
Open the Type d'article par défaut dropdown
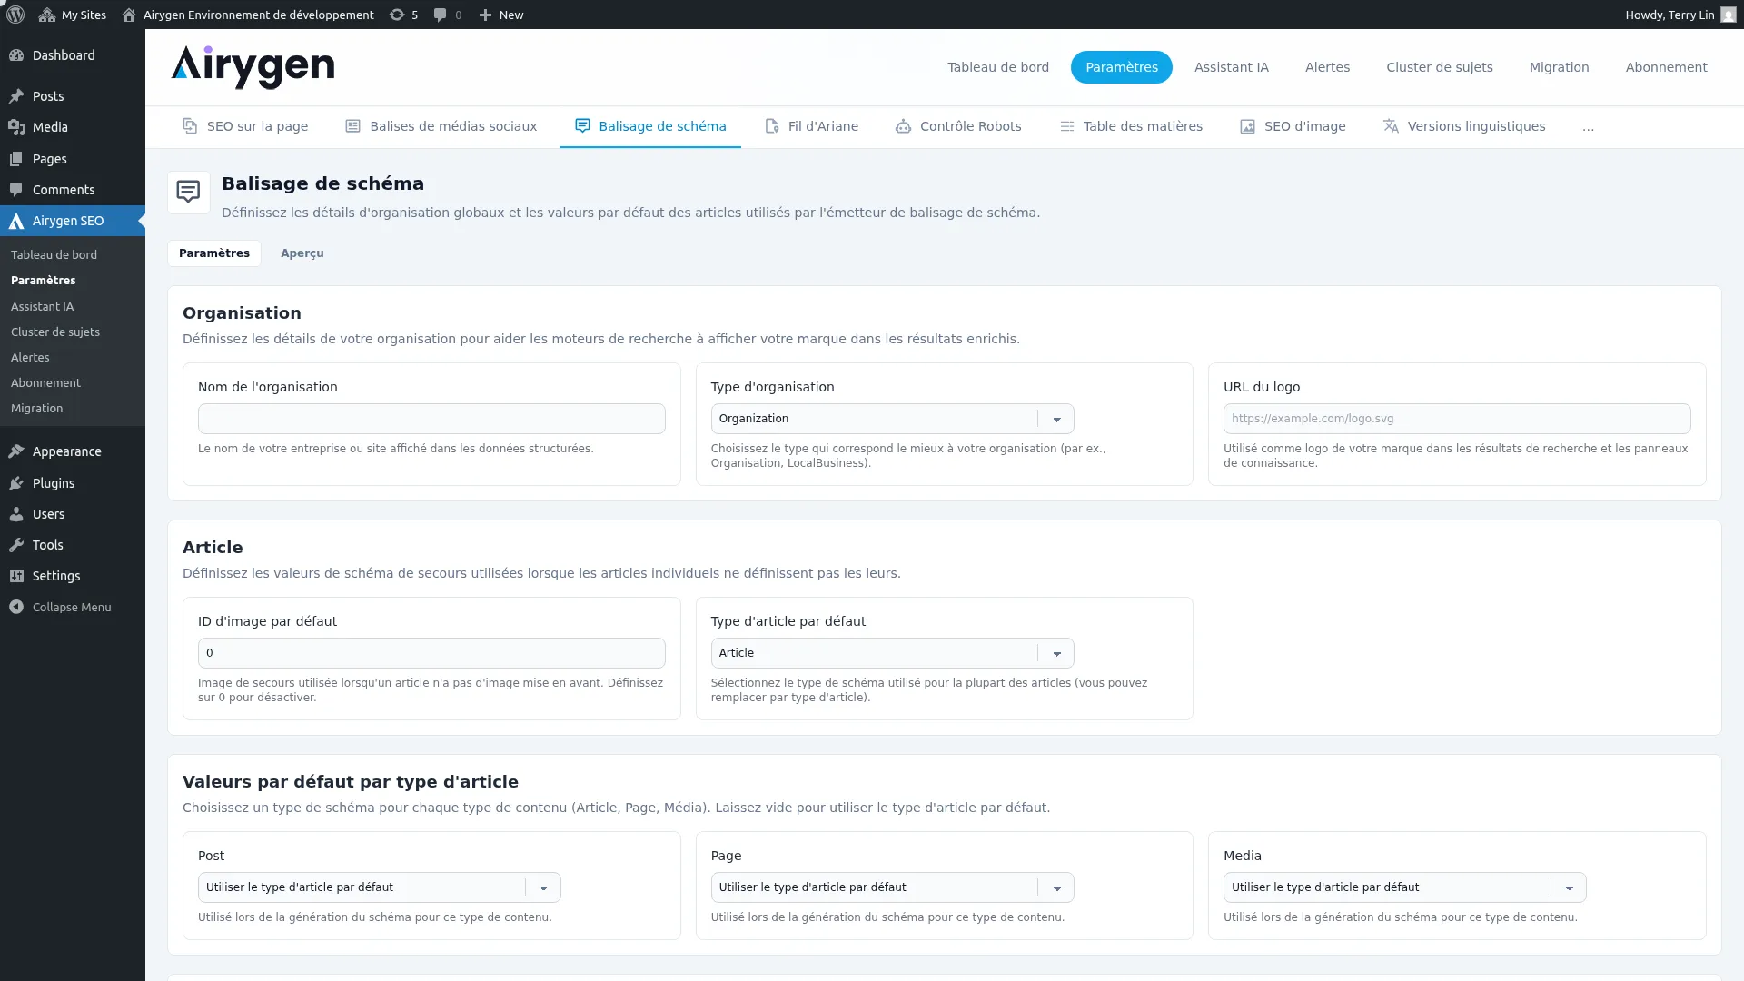click(892, 653)
